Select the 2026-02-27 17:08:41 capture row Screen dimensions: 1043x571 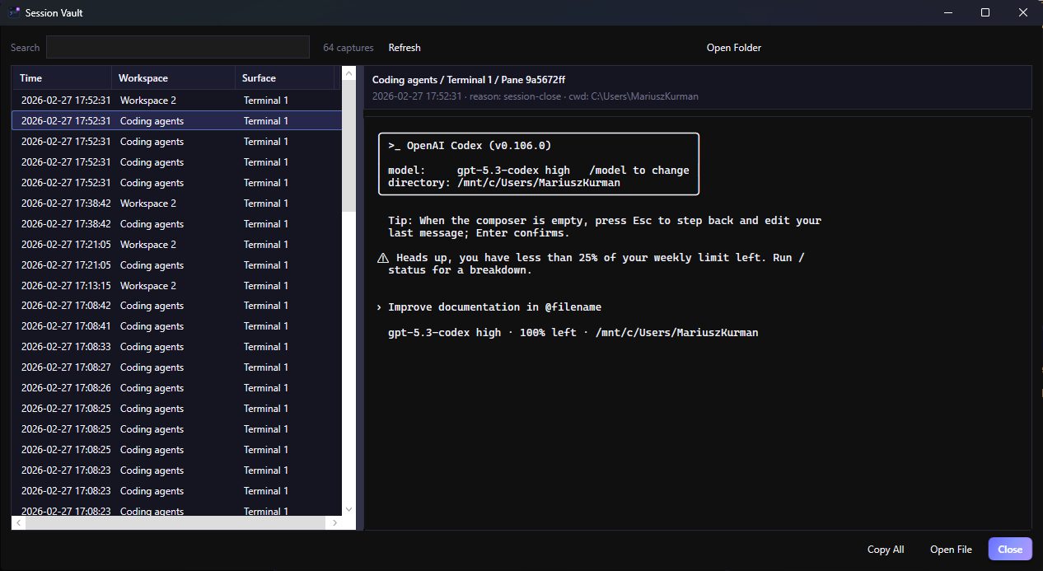coord(176,326)
